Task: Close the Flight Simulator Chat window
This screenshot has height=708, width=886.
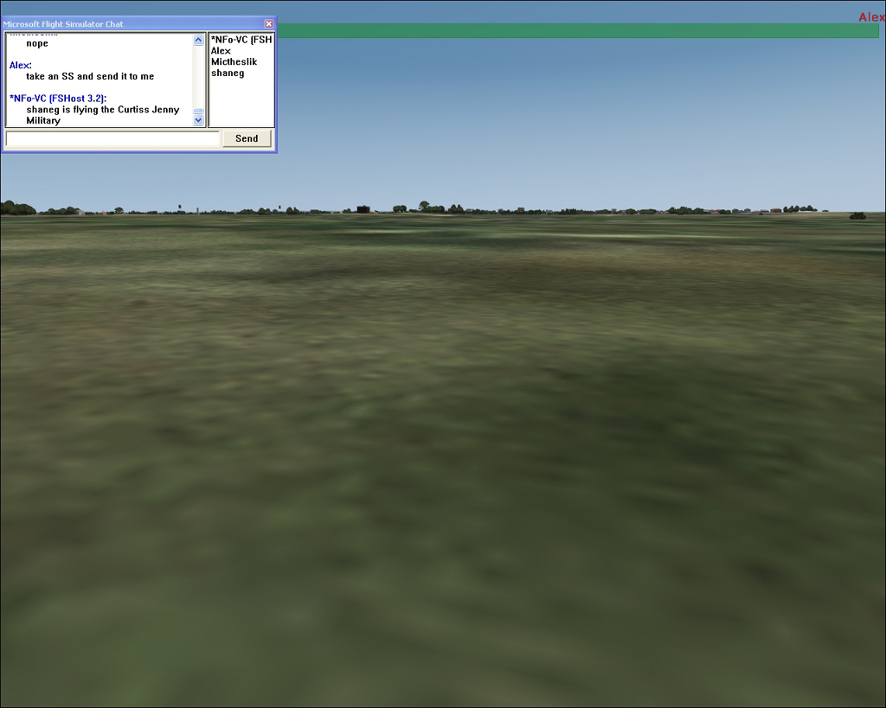Action: tap(269, 23)
